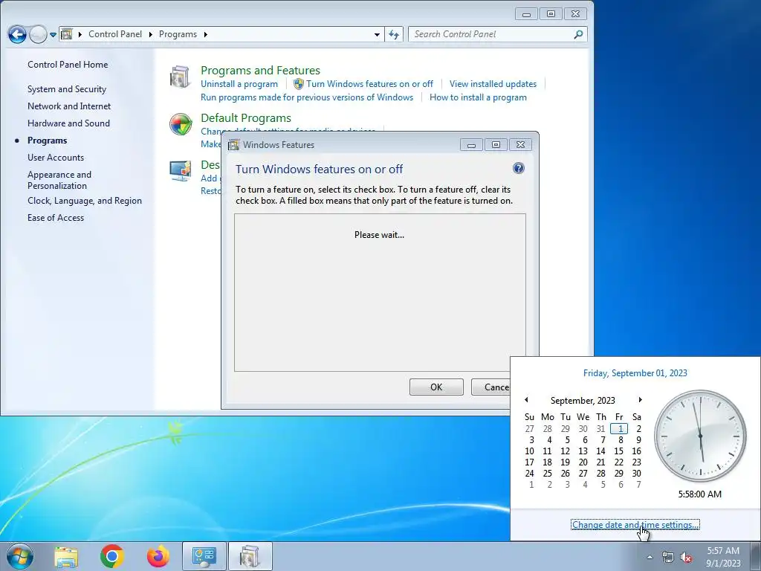761x571 pixels.
Task: Select September 30 in the calendar
Action: pos(637,474)
